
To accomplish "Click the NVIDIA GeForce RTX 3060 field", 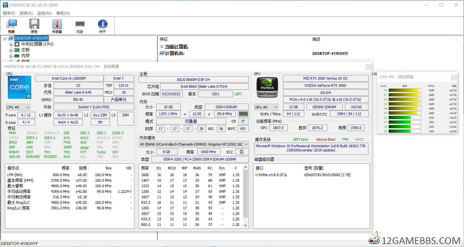I will click(x=326, y=85).
